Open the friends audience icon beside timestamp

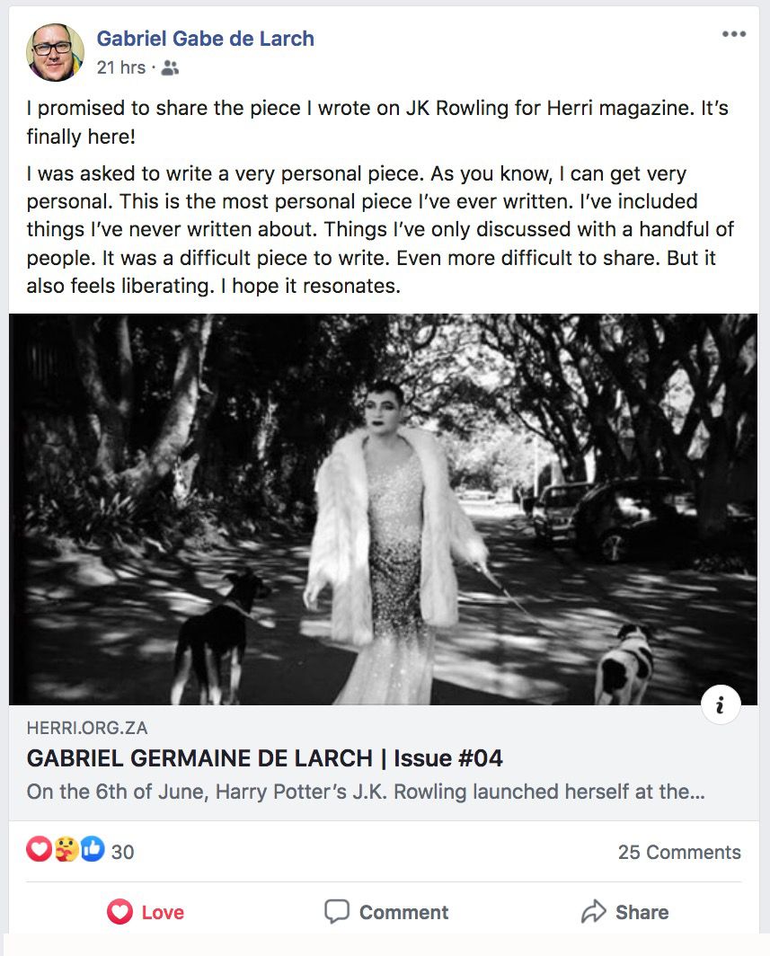[170, 67]
